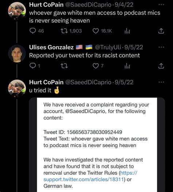Open more options on the first tweet
The height and width of the screenshot is (192, 173).
(x=161, y=5)
